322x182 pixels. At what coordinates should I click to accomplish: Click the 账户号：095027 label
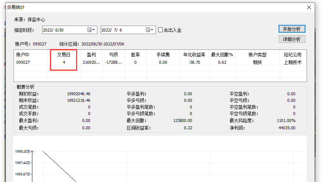point(31,44)
